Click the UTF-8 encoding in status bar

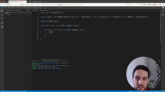[138, 91]
